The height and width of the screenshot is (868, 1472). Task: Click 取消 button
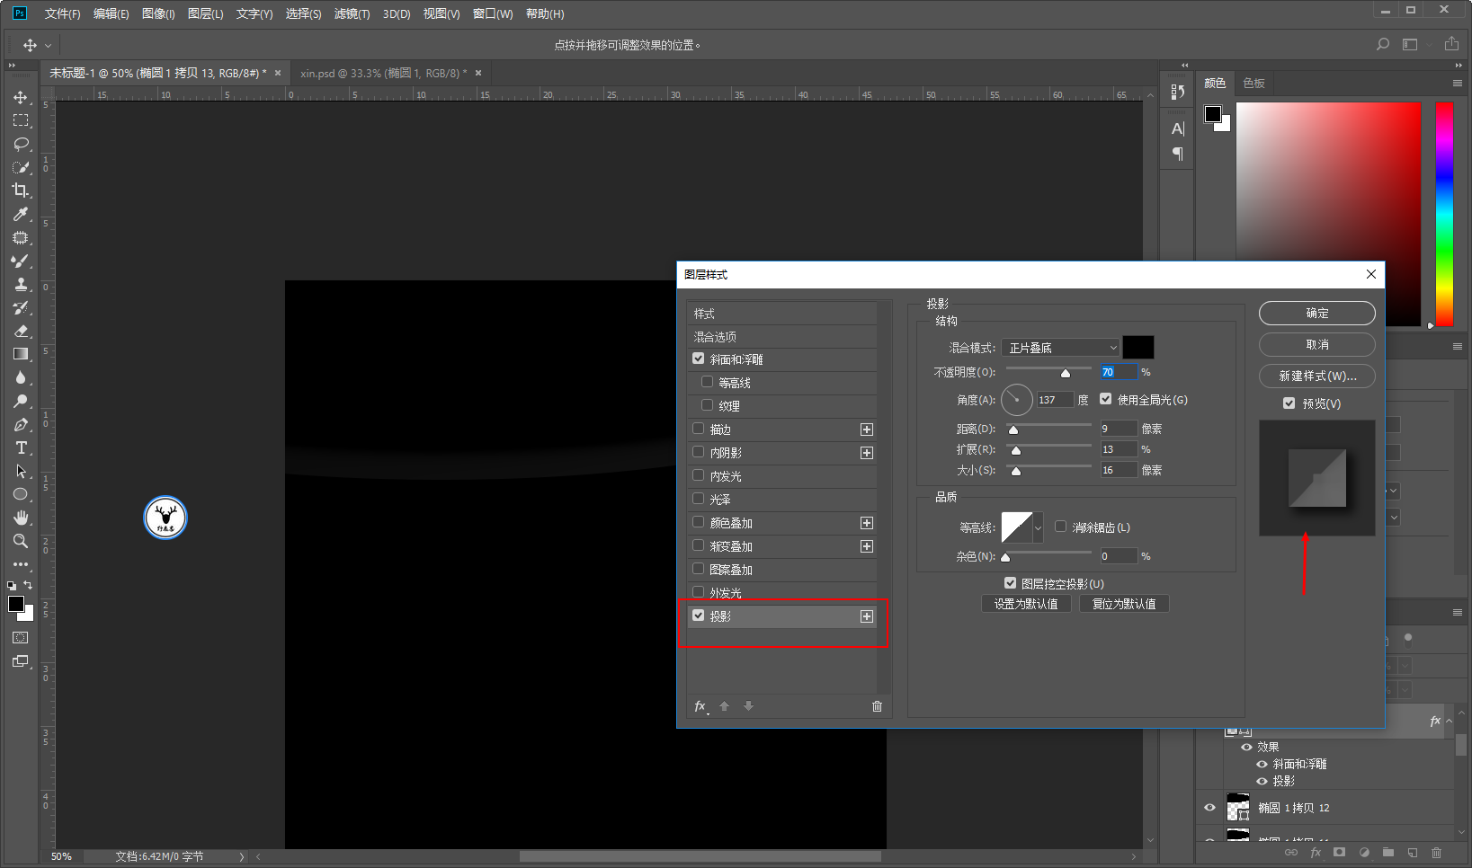1317,344
